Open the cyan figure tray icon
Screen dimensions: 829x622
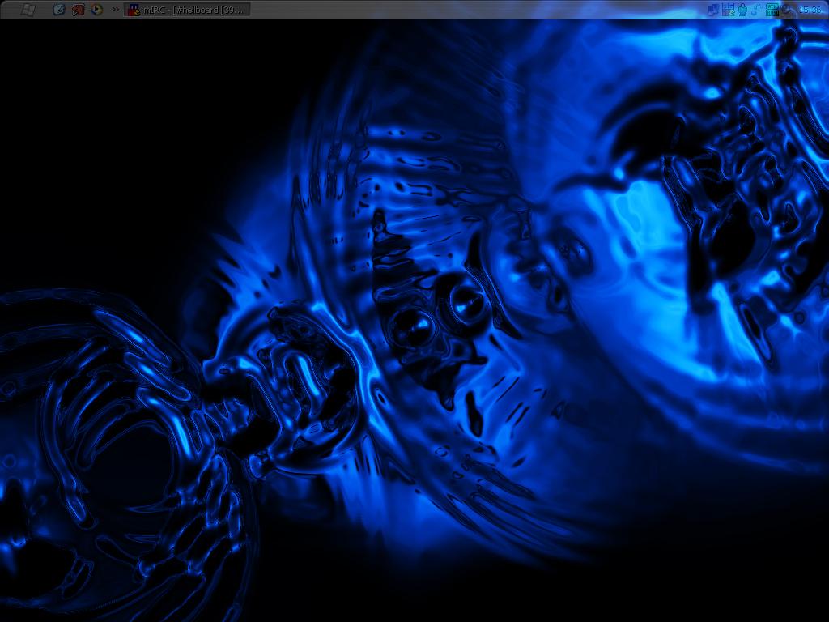click(x=742, y=10)
